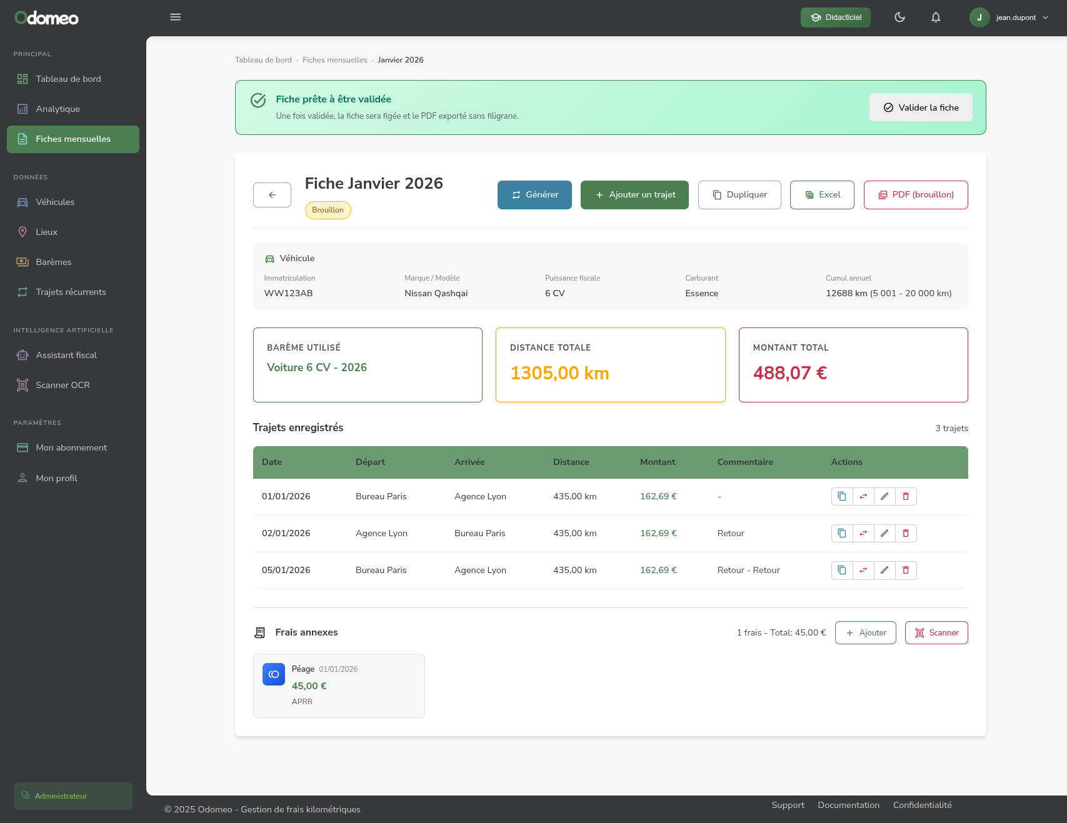Navigate to Fiches mensuelles via the breadcrumb
Screen dimensions: 1067x823
tap(334, 59)
